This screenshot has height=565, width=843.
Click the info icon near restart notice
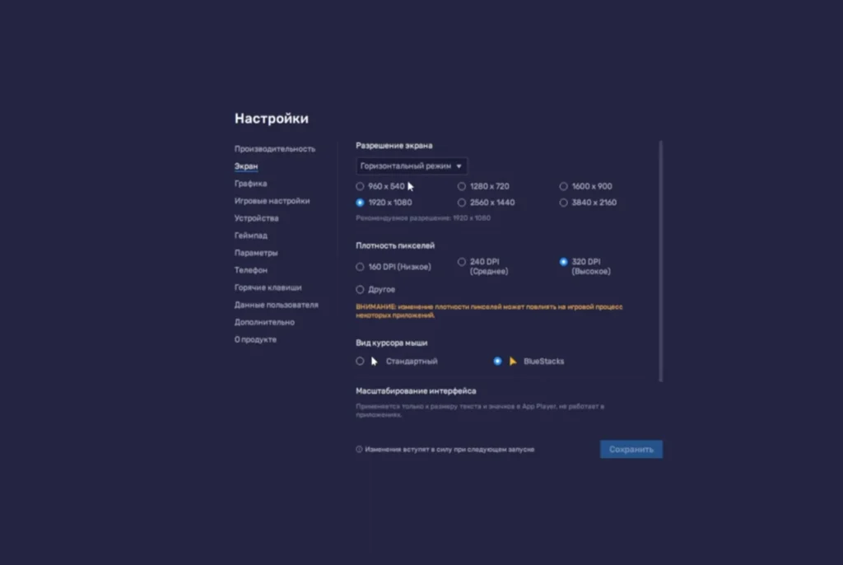(x=359, y=450)
